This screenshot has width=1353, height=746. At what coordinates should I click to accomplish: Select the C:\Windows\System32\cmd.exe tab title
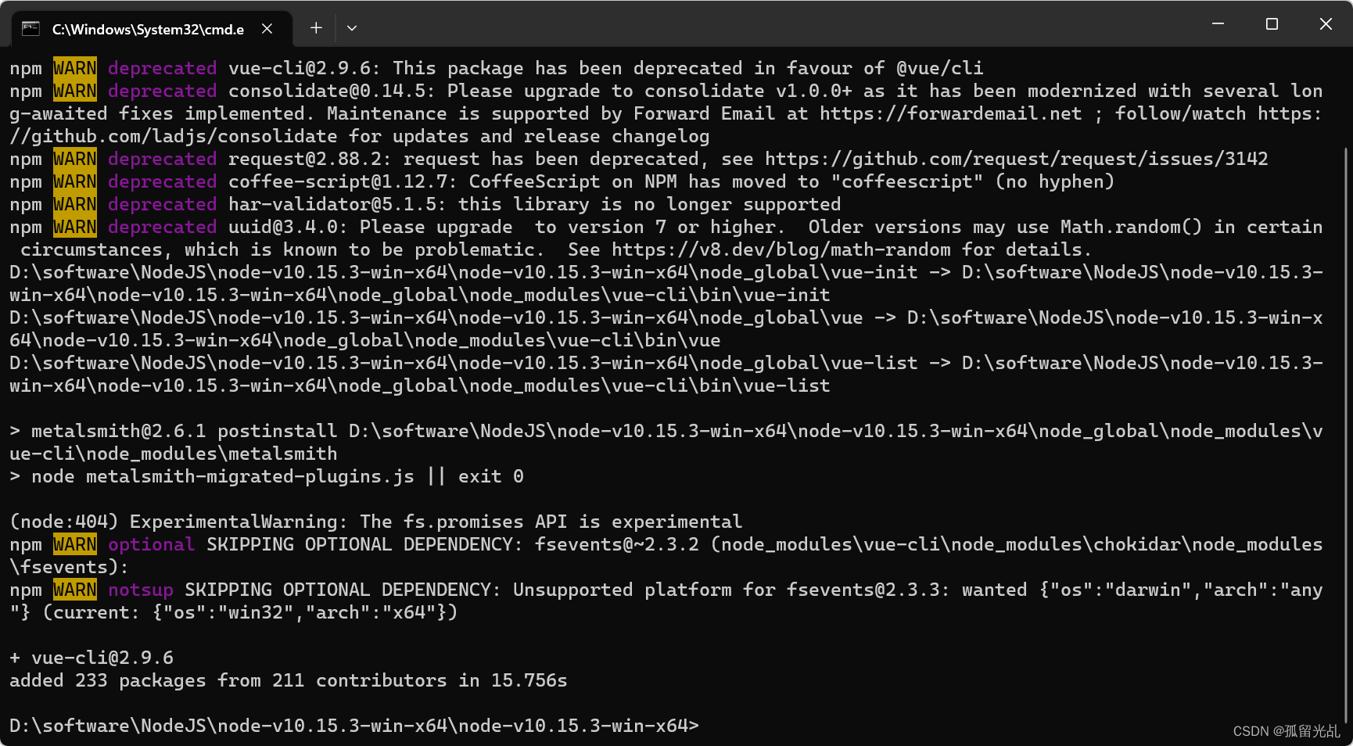click(148, 30)
